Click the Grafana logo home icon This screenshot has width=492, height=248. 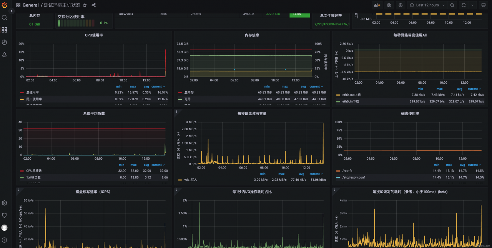pyautogui.click(x=4, y=5)
